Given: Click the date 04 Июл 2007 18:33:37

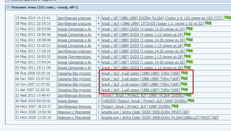Looking at the screenshot, I should (x=33, y=106).
